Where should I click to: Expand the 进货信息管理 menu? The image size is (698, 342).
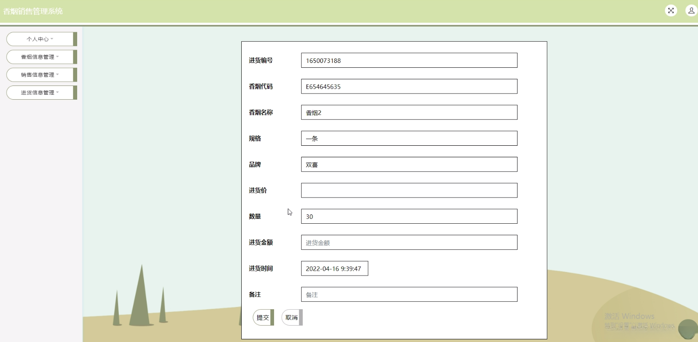click(x=42, y=93)
